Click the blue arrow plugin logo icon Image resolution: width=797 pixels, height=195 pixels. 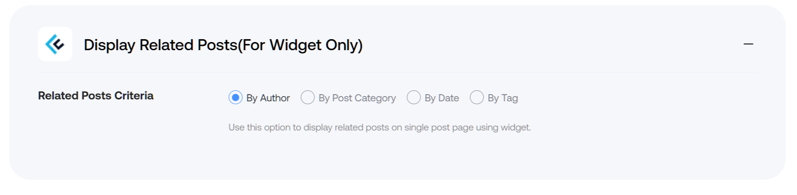tap(55, 44)
